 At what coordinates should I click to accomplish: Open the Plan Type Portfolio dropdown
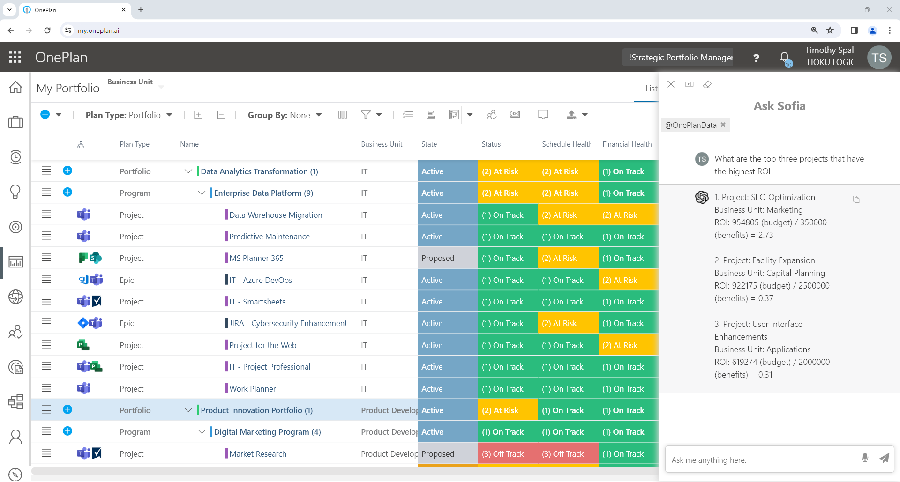[129, 115]
